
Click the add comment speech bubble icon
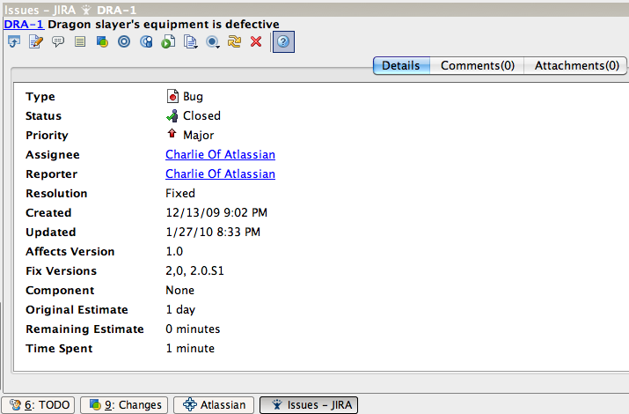point(57,41)
